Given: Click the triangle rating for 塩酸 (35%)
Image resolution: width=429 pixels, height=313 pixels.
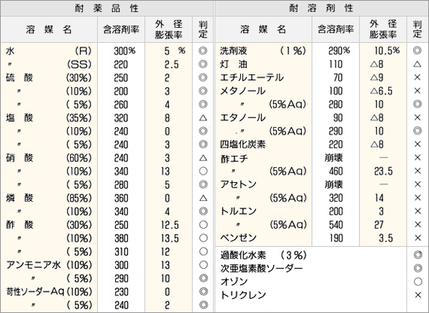Looking at the screenshot, I should point(202,118).
